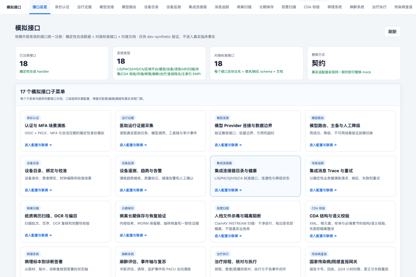Switch to the 恶意扫描 tab
The image size is (416, 277).
point(289,7)
